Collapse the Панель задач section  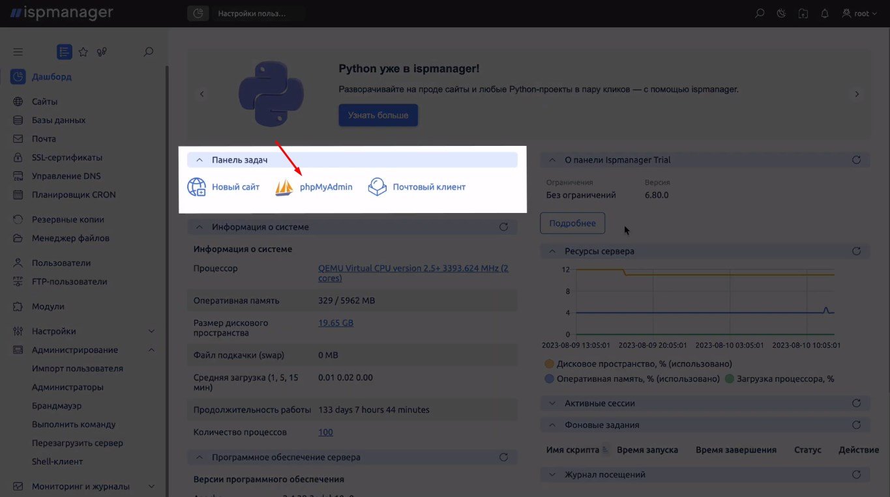(200, 160)
